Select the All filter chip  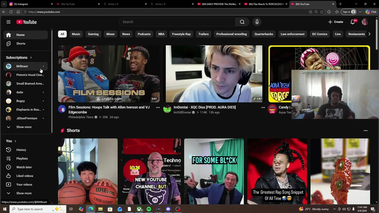coord(62,34)
